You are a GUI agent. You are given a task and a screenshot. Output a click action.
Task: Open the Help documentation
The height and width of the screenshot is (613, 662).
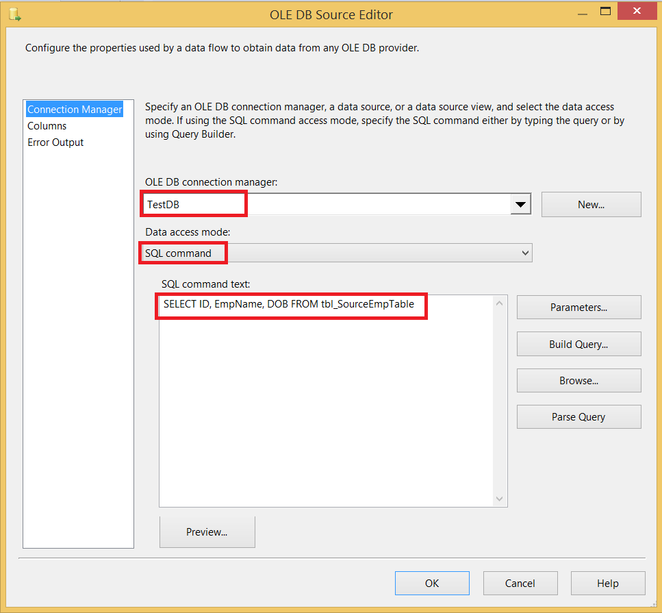coord(607,583)
